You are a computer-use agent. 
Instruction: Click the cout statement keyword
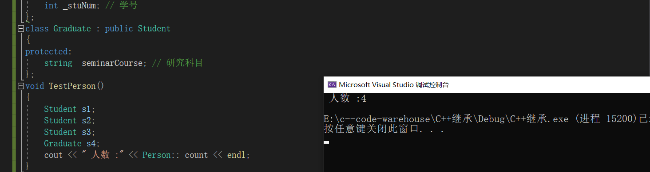pyautogui.click(x=53, y=155)
